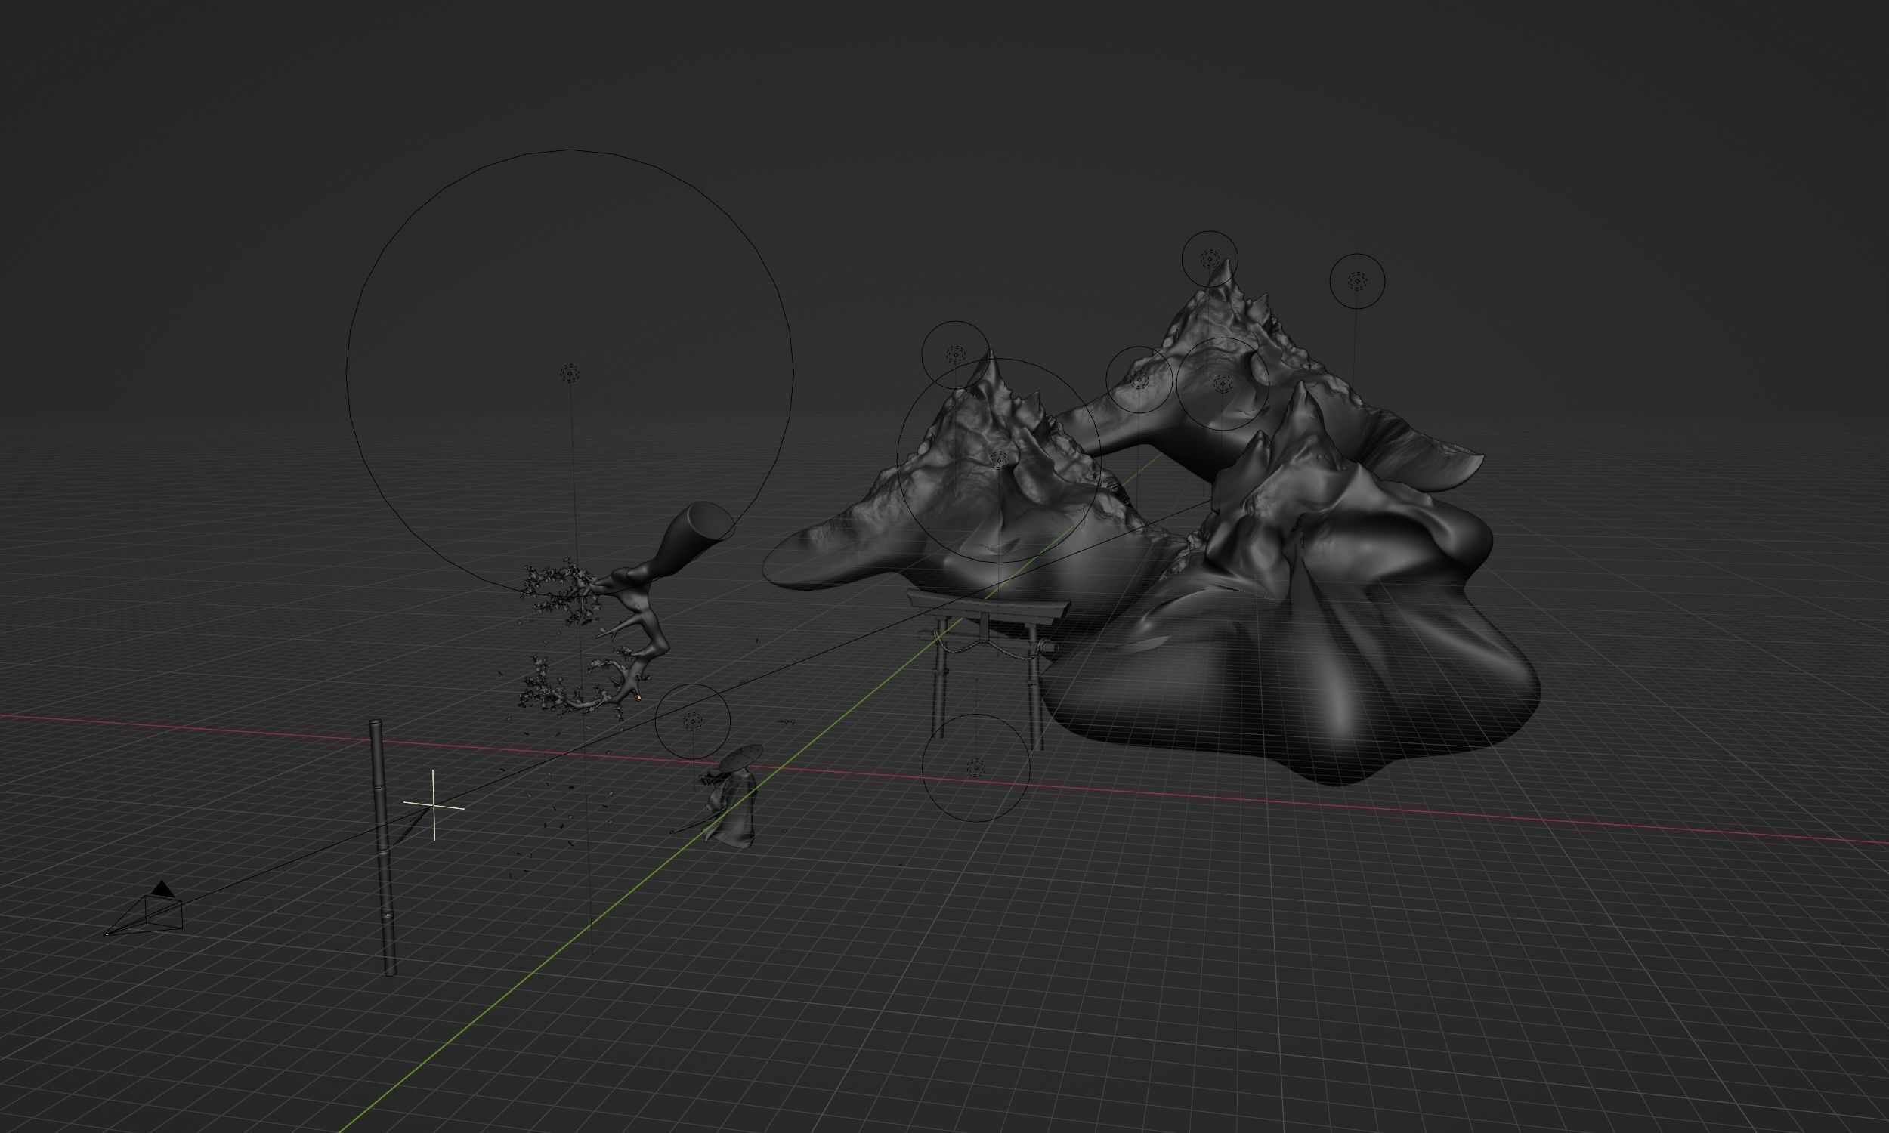Click the cut end of the tree trunk
Image resolution: width=1889 pixels, height=1133 pixels.
tap(710, 520)
